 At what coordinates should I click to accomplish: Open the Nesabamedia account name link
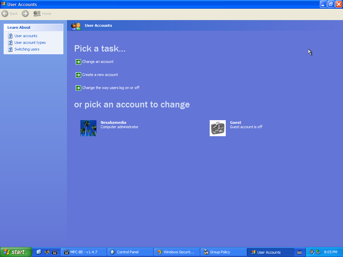[113, 122]
